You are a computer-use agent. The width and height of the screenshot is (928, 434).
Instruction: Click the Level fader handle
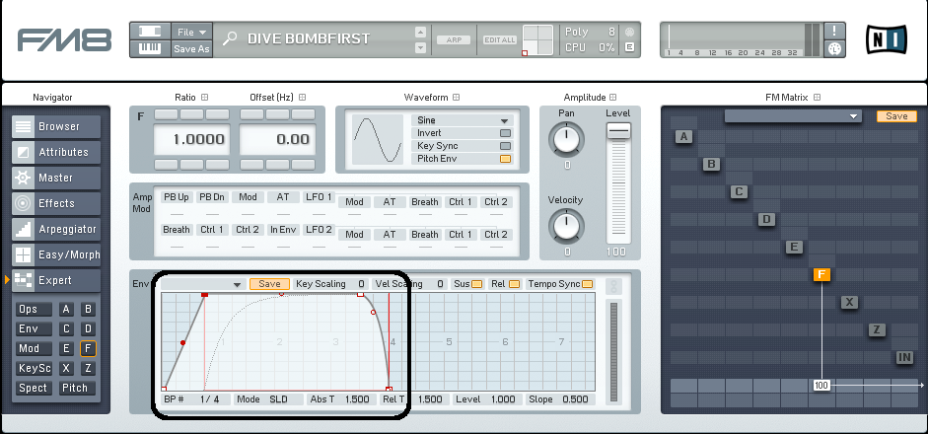(x=618, y=131)
